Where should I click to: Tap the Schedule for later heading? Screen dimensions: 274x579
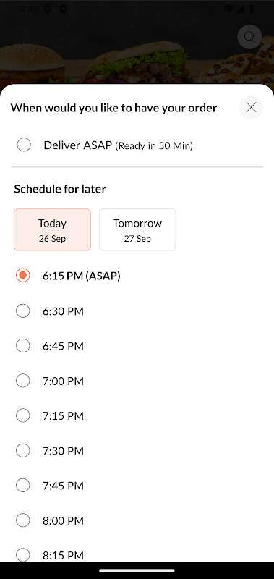point(60,189)
